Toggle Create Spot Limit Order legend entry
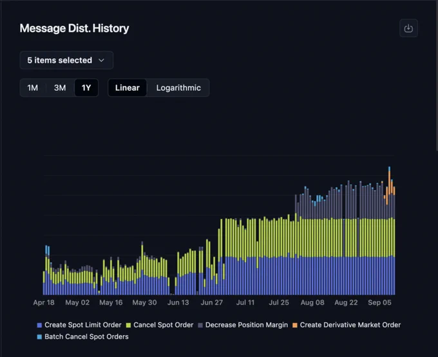This screenshot has width=438, height=357. click(79, 325)
